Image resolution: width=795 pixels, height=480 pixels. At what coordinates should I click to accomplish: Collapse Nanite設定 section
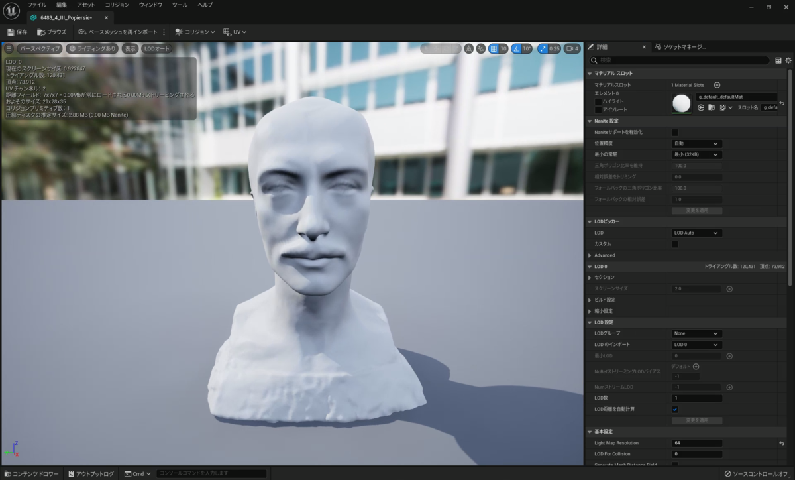tap(590, 121)
